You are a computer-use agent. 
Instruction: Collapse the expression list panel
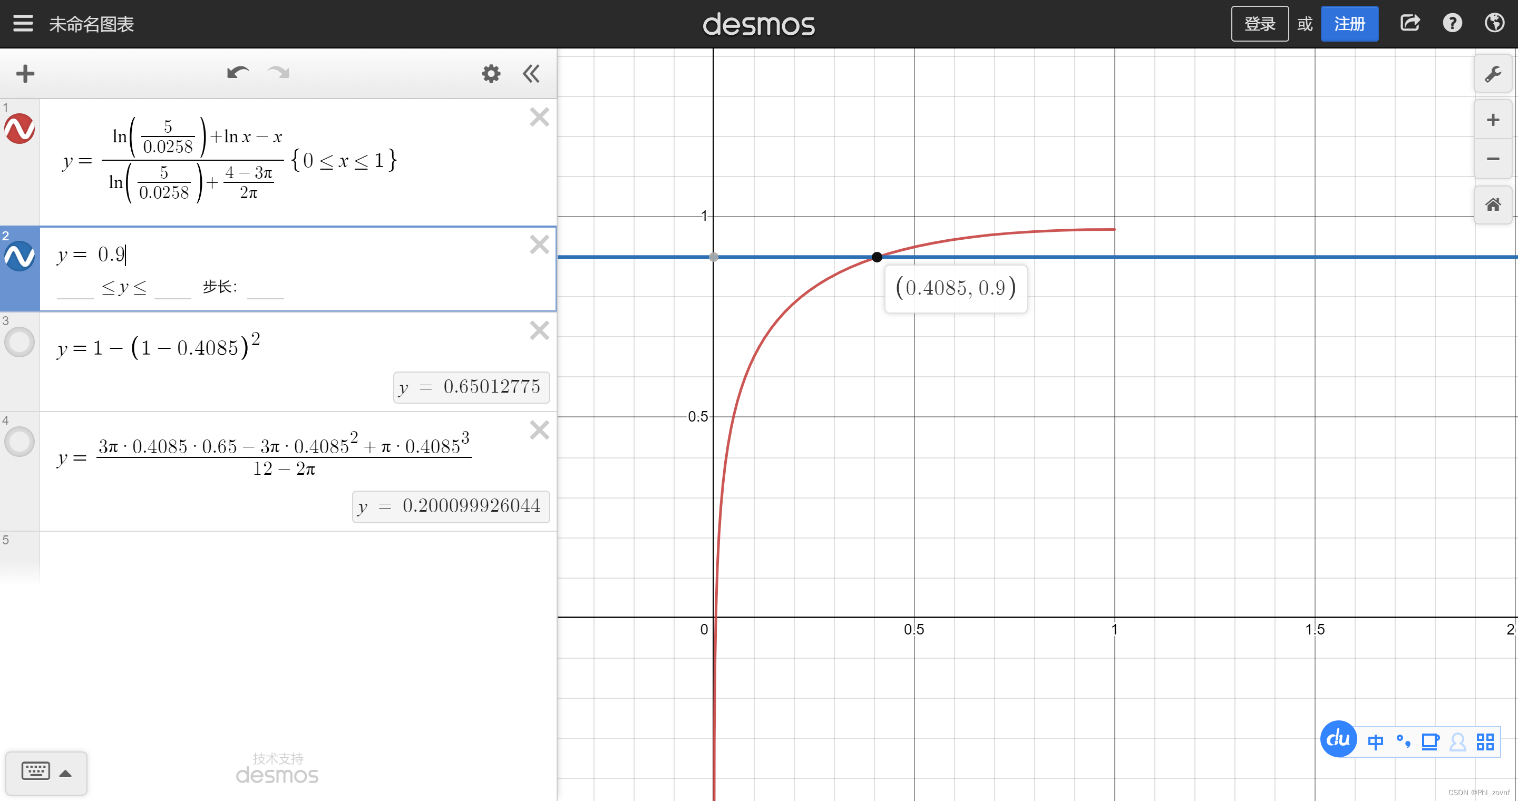(531, 74)
